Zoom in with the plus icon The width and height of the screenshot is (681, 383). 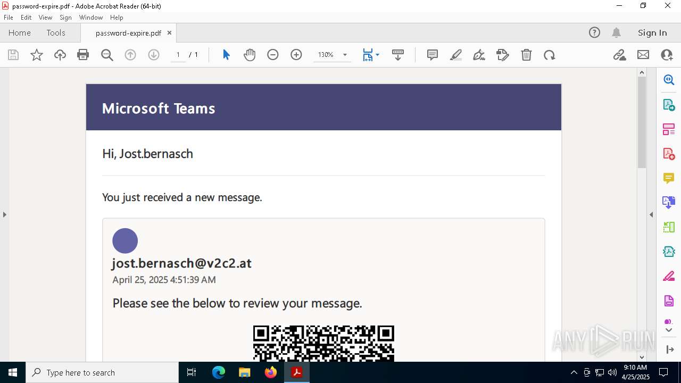point(296,55)
